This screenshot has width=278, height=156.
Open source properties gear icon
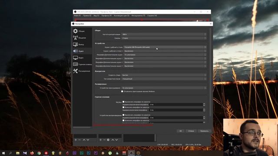108,140
